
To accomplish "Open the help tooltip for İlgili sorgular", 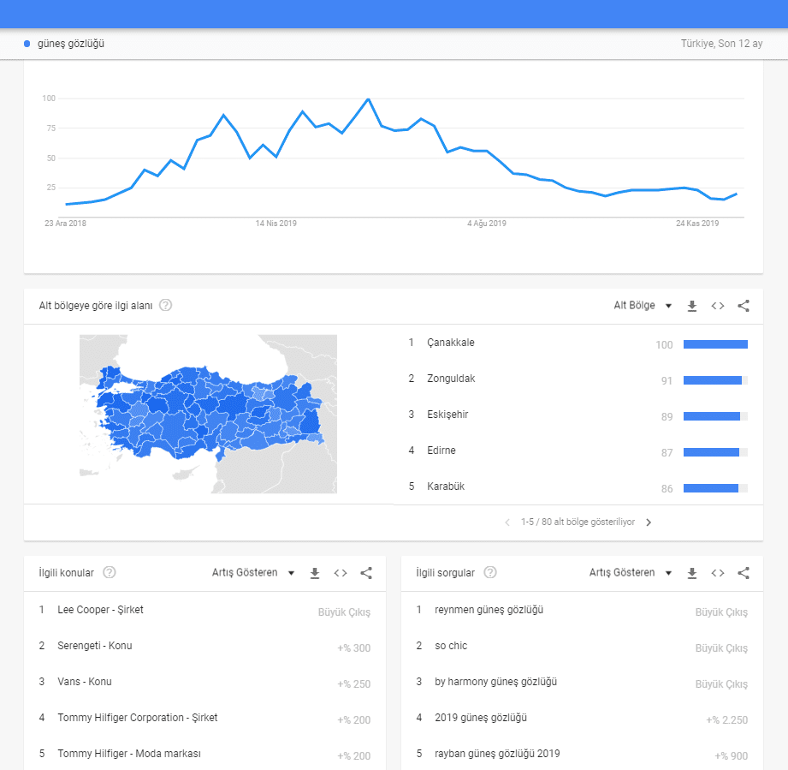I will click(490, 573).
